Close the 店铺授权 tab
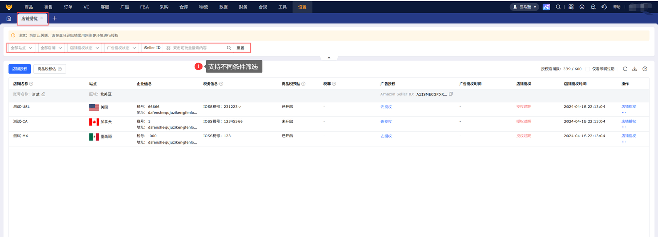Viewport: 658px width, 237px height. click(x=42, y=18)
